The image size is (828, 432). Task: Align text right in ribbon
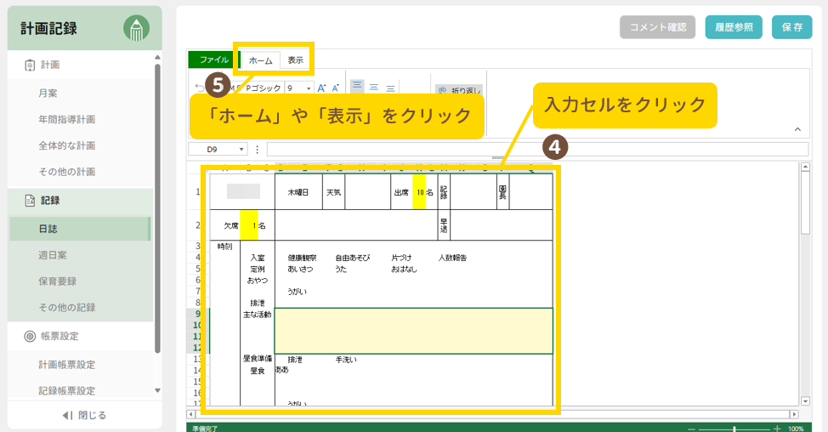pyautogui.click(x=390, y=87)
